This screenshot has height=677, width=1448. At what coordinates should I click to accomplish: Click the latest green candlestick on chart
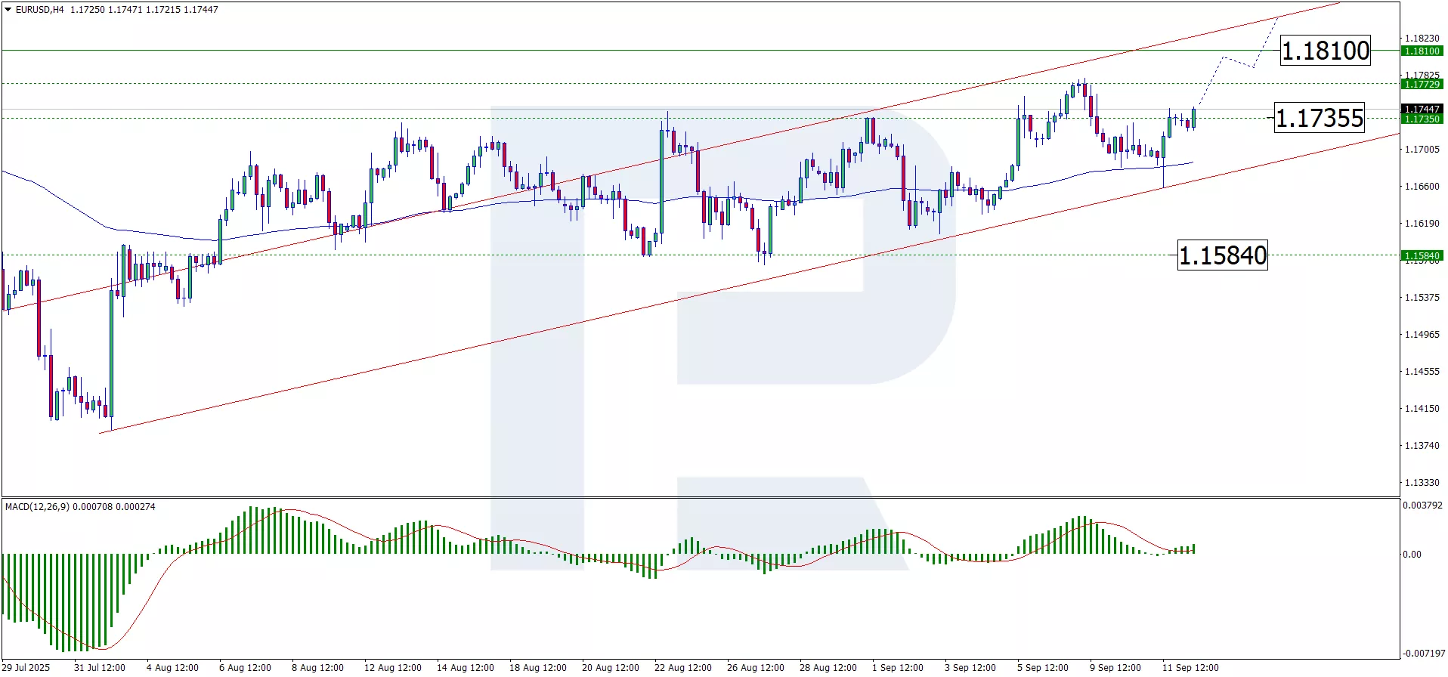1194,118
